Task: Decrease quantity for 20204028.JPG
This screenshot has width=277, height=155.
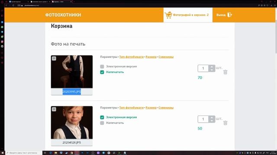Action: click(x=212, y=121)
